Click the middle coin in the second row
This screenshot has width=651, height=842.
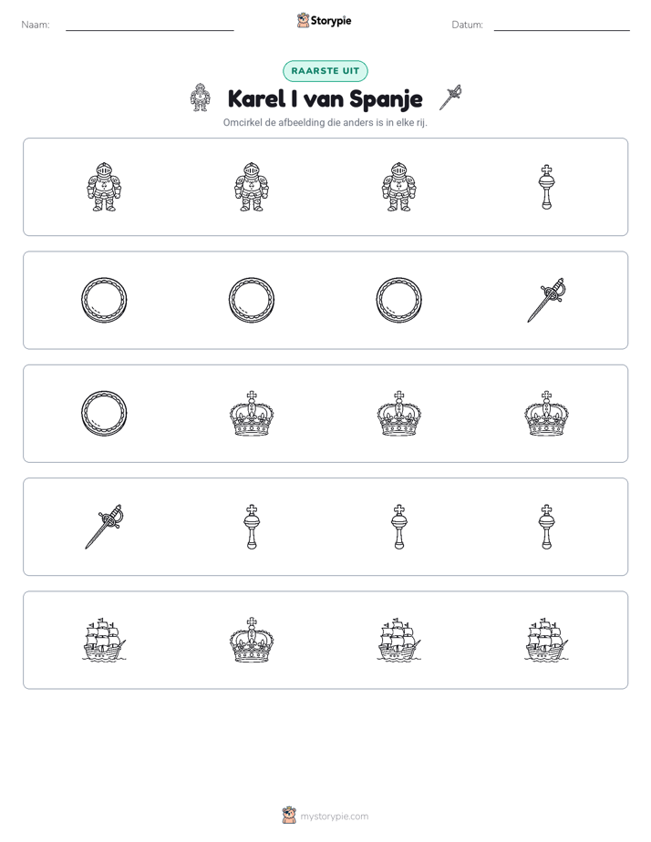(x=252, y=300)
